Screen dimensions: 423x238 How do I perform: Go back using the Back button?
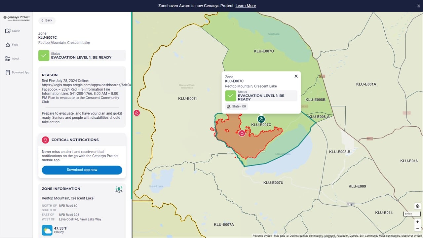click(x=47, y=20)
